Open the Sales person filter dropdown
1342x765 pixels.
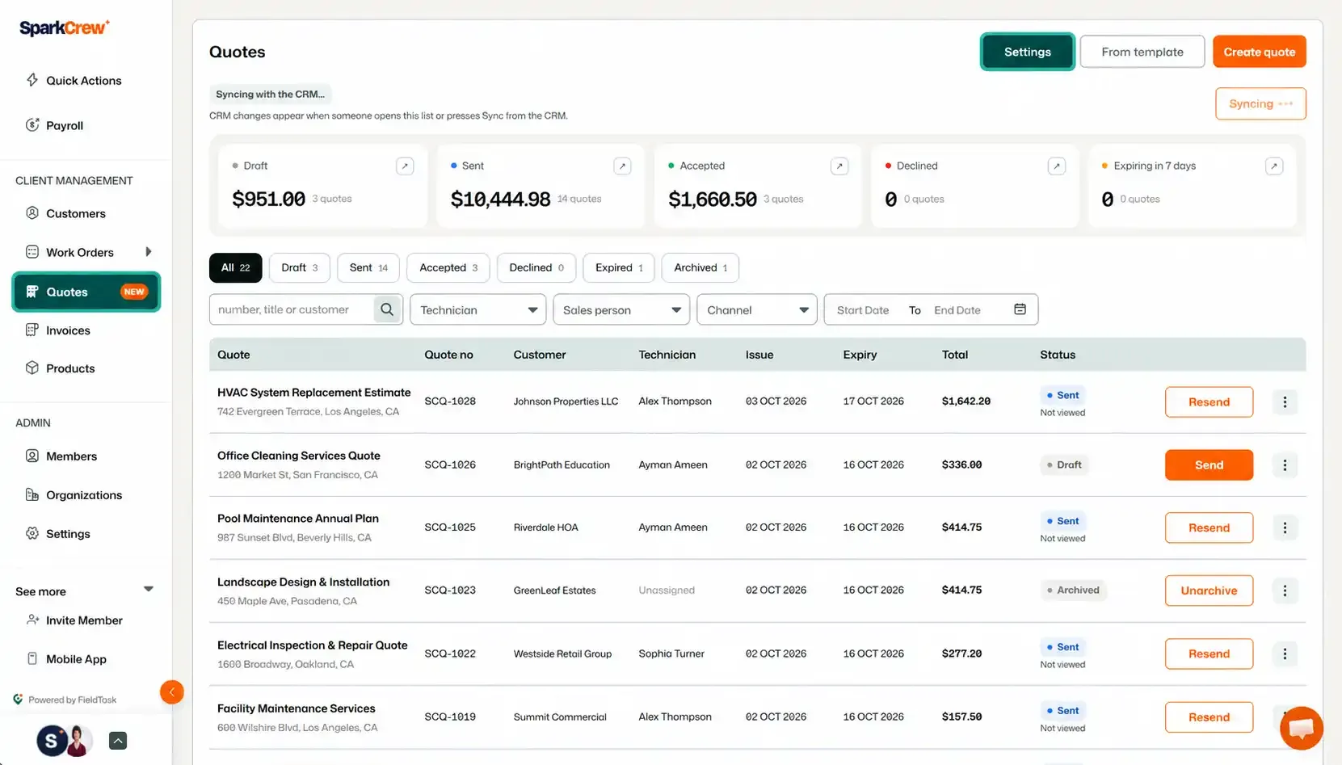point(621,309)
